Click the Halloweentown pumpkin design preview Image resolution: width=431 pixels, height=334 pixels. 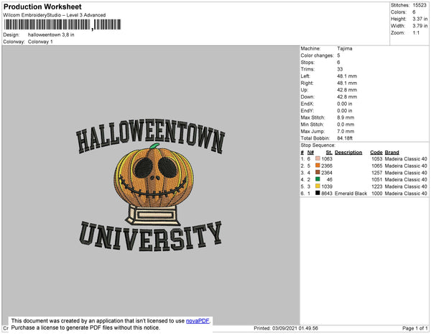pyautogui.click(x=151, y=185)
